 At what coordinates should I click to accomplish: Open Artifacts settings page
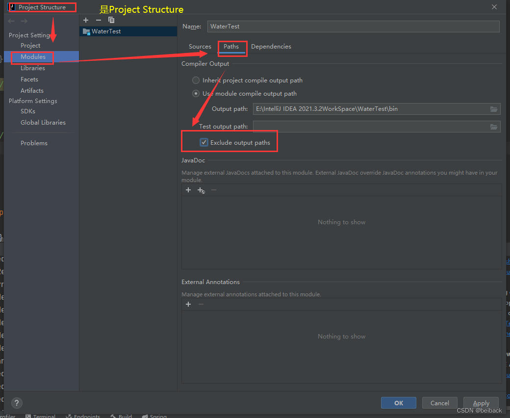32,90
